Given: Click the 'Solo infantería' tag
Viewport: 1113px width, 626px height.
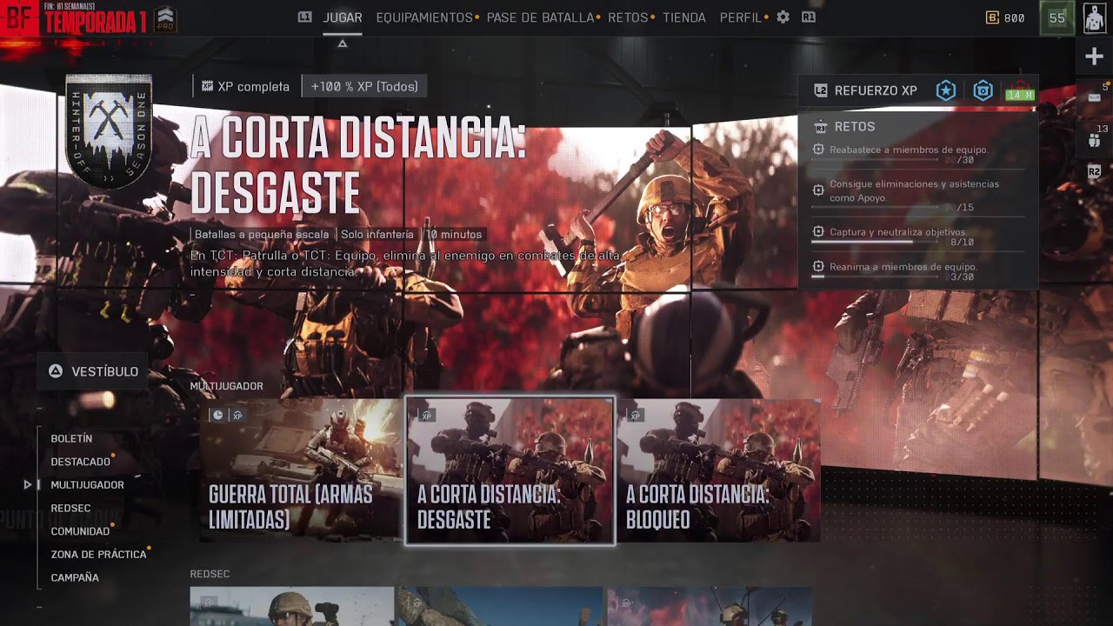Looking at the screenshot, I should [x=377, y=235].
